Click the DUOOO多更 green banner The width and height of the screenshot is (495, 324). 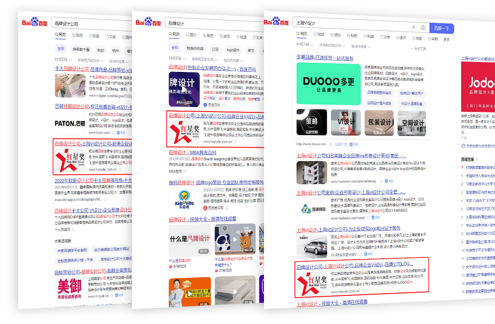coord(328,83)
